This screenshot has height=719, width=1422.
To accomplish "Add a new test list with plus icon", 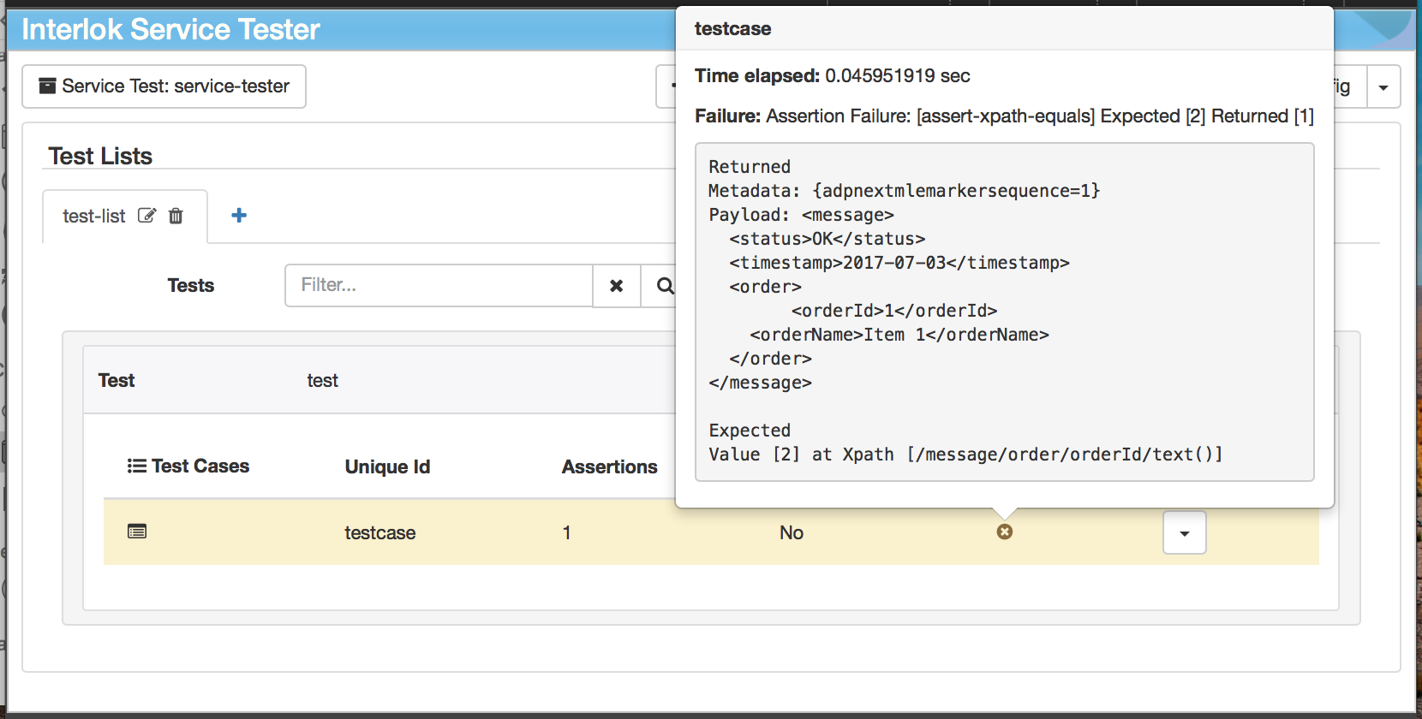I will (239, 216).
